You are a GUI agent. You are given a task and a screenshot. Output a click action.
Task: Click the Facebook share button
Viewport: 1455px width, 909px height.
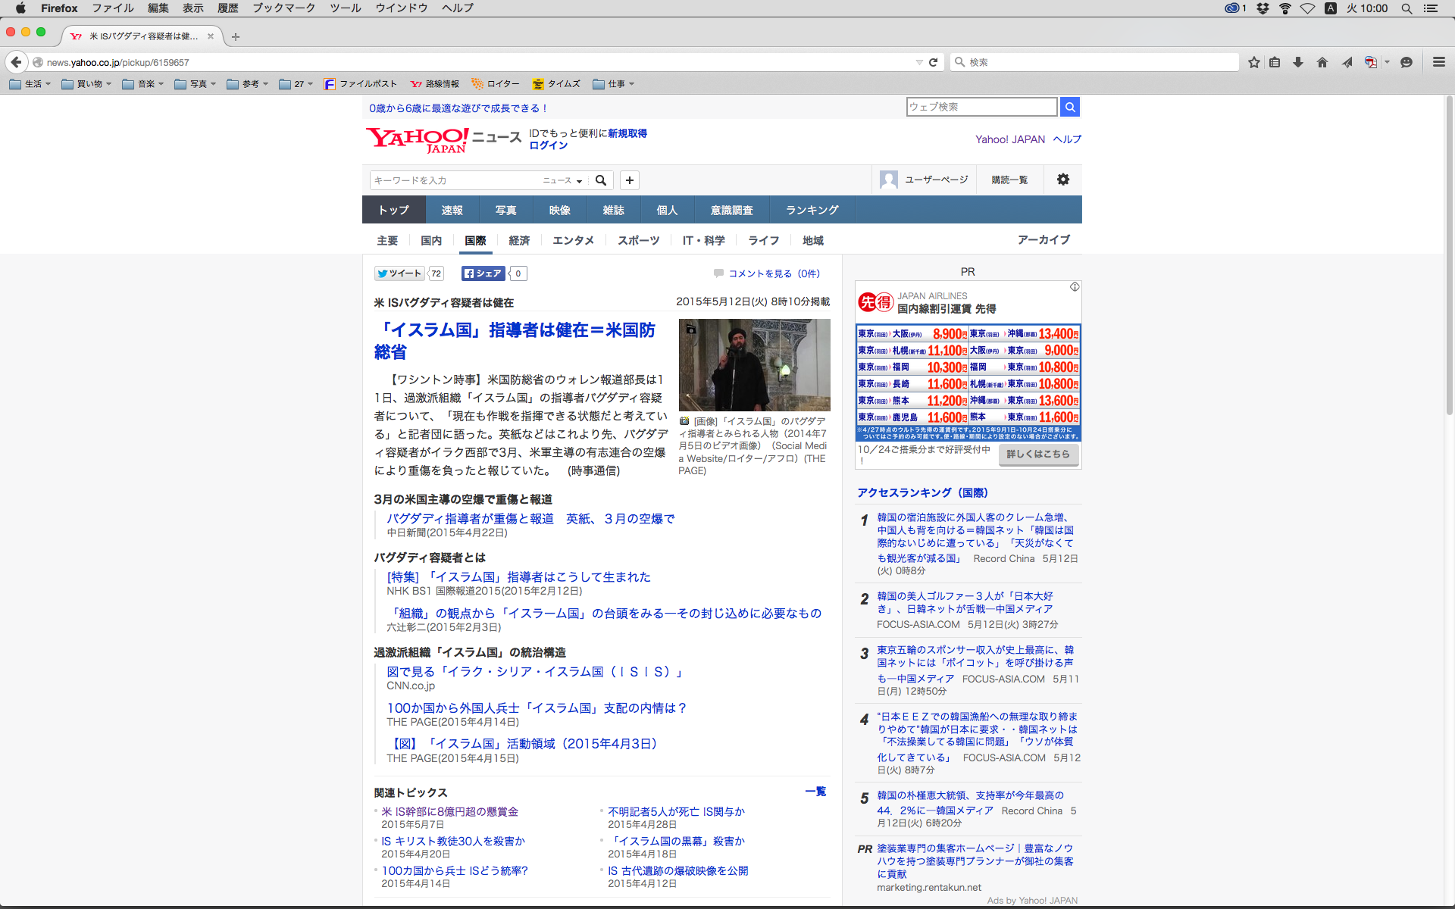tap(483, 273)
